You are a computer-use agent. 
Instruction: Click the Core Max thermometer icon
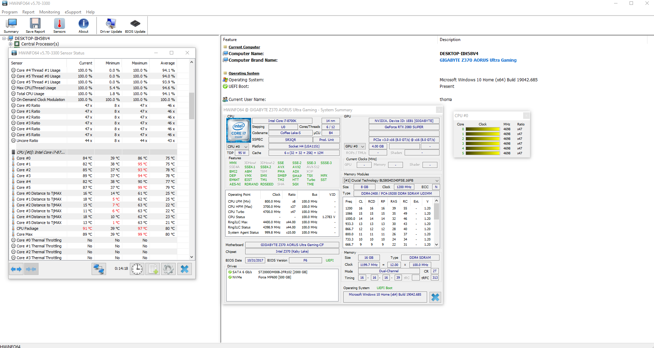(x=13, y=234)
